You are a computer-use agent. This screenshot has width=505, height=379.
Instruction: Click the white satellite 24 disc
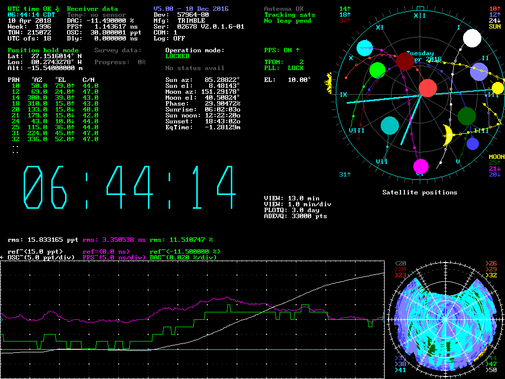point(472,38)
